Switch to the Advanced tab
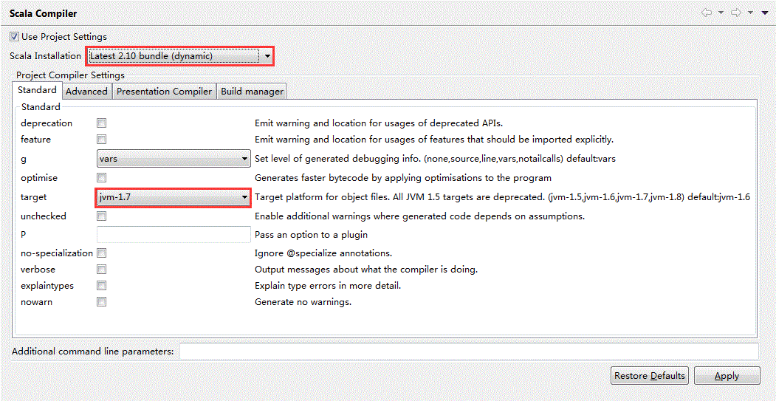Image resolution: width=776 pixels, height=401 pixels. [x=86, y=92]
